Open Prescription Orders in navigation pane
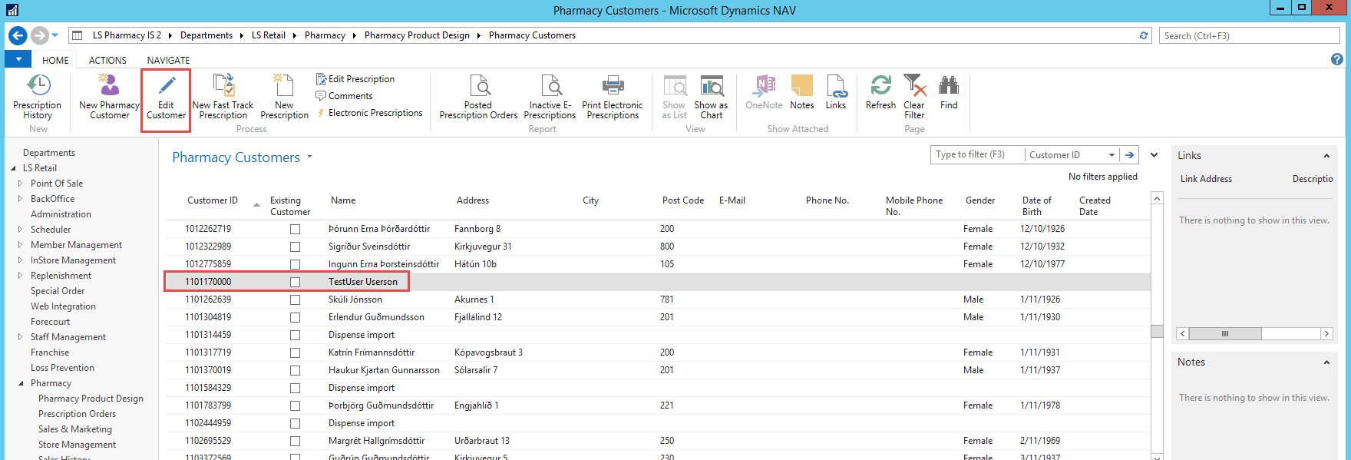The image size is (1351, 460). [x=77, y=414]
